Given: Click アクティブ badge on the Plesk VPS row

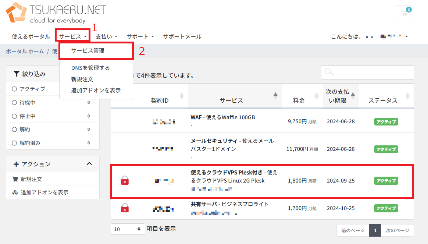Looking at the screenshot, I should [386, 181].
